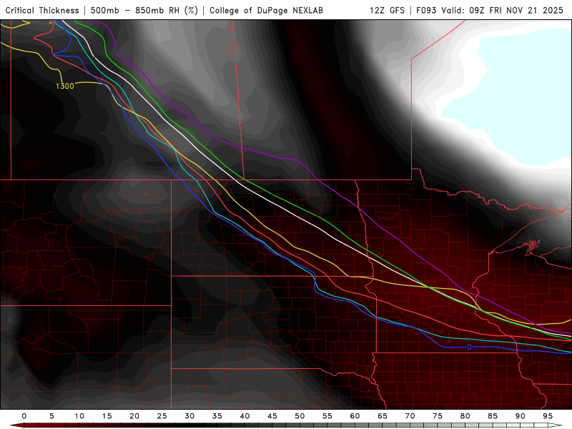Click the '0' value on the color scale

pos(24,416)
